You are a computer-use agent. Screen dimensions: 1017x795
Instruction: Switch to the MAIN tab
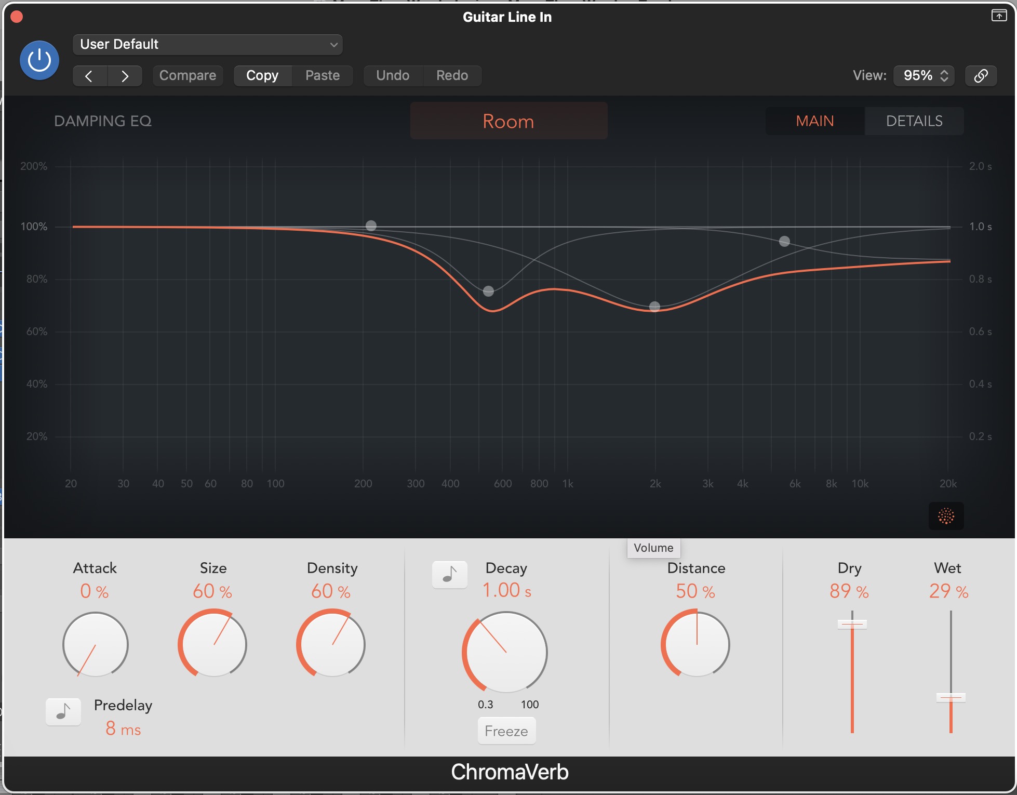(815, 121)
